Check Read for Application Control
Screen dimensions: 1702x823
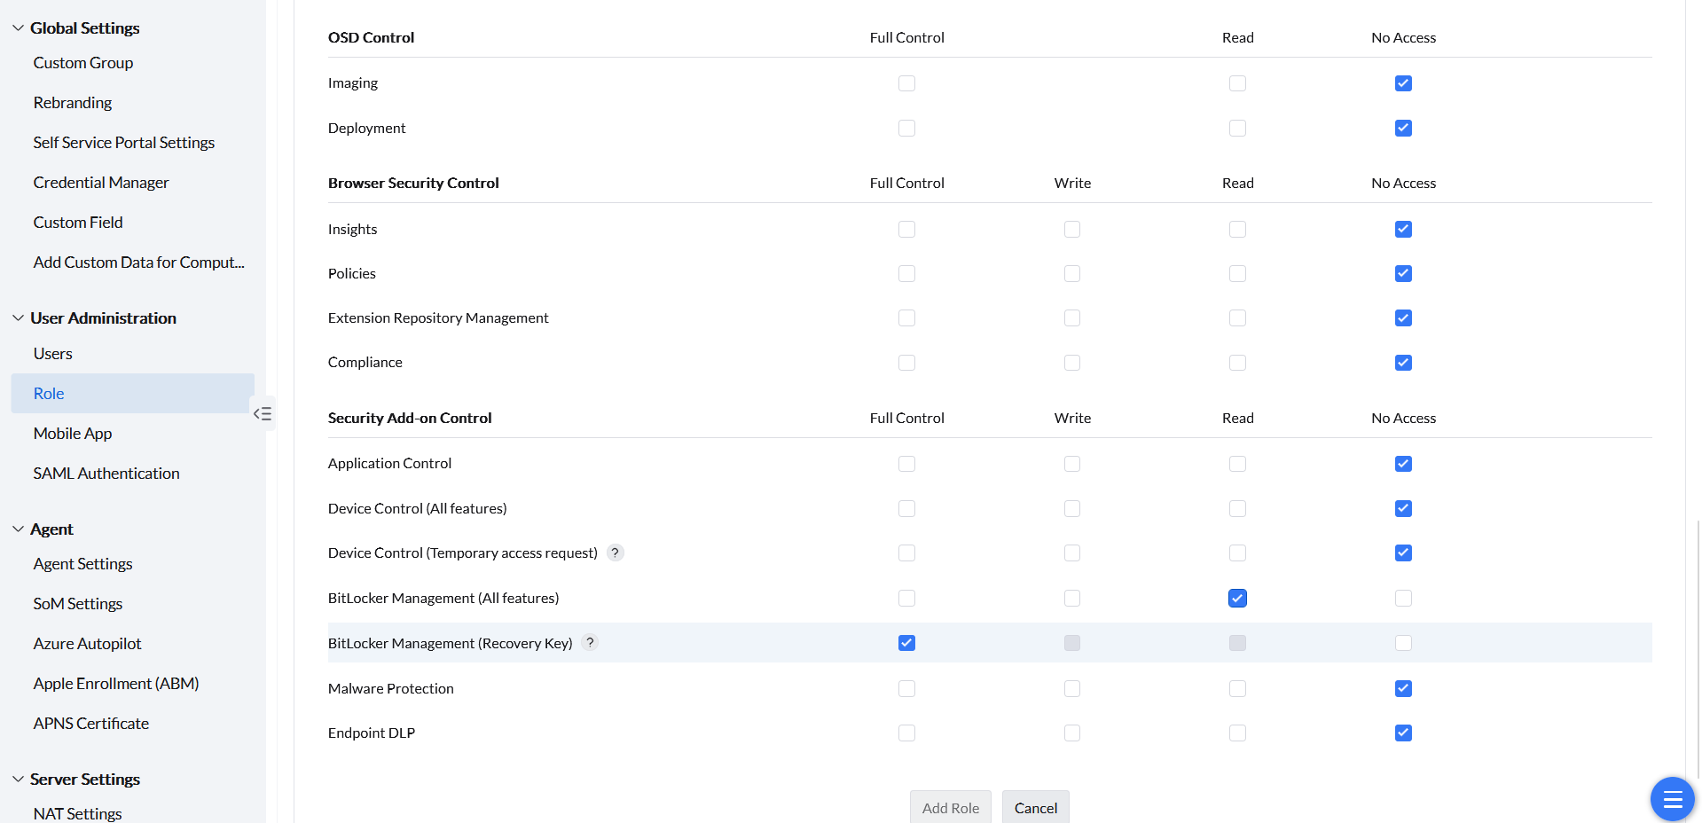(x=1237, y=464)
